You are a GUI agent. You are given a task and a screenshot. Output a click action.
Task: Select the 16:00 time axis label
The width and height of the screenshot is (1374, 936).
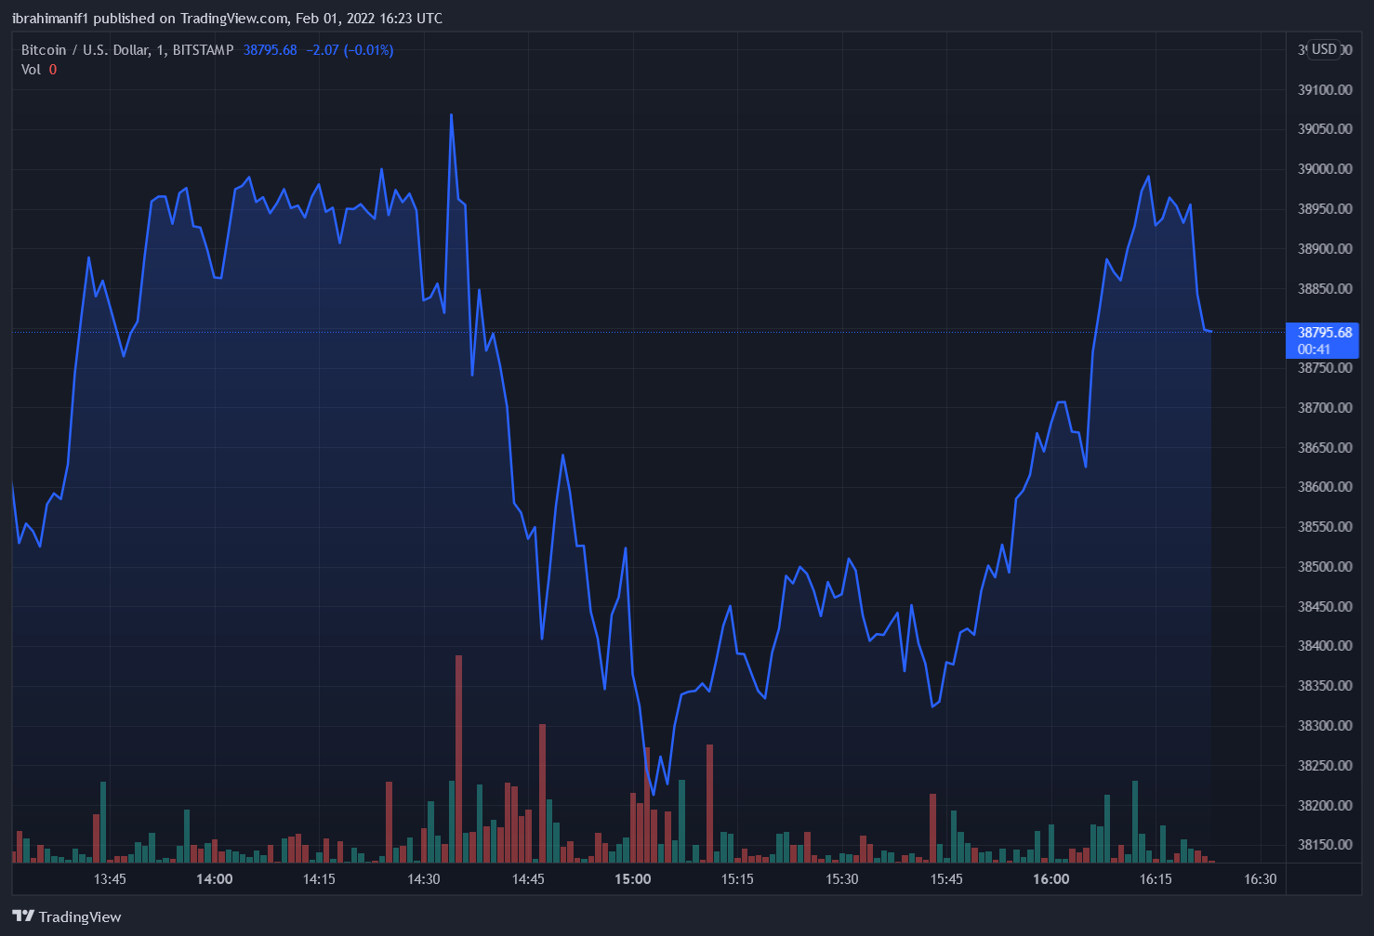click(1050, 879)
